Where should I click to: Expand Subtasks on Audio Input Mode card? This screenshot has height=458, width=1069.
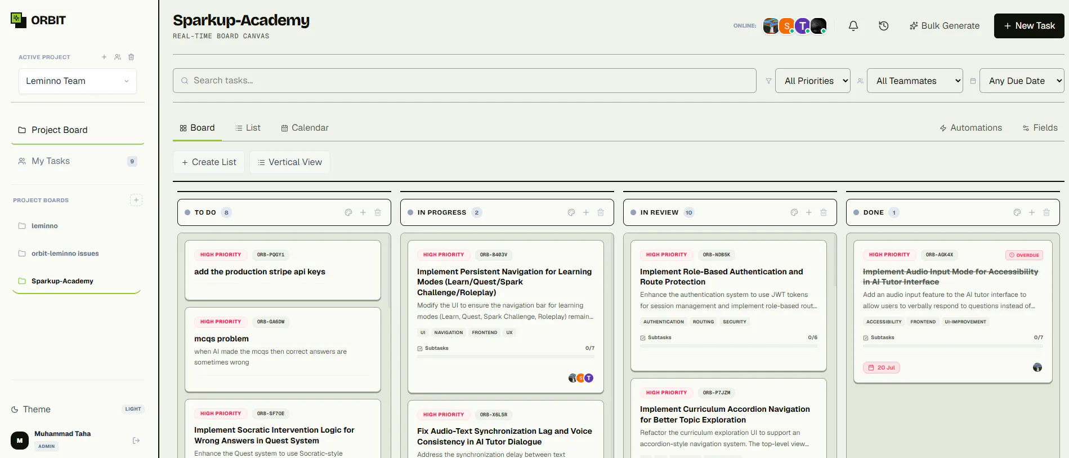point(879,337)
